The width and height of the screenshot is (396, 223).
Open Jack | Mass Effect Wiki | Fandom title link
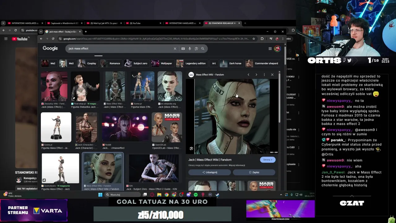coord(210,160)
